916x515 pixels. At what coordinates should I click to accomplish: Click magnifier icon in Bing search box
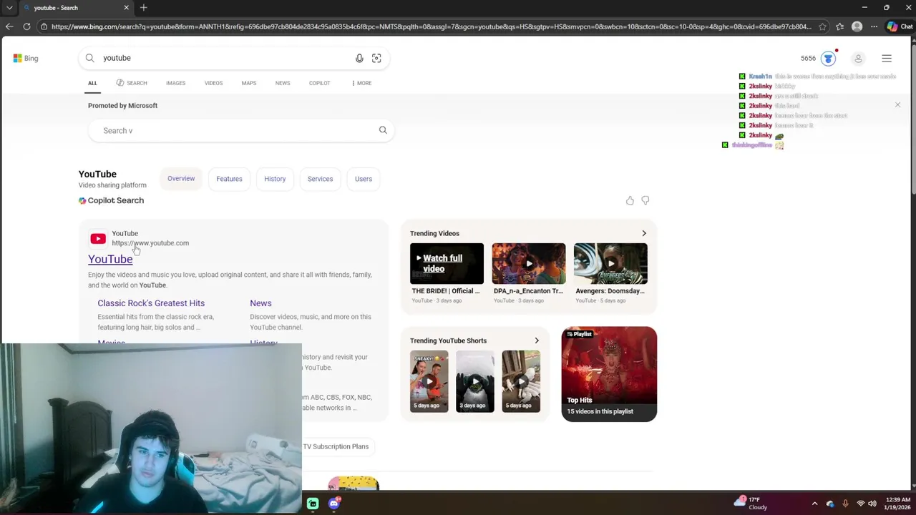[89, 58]
